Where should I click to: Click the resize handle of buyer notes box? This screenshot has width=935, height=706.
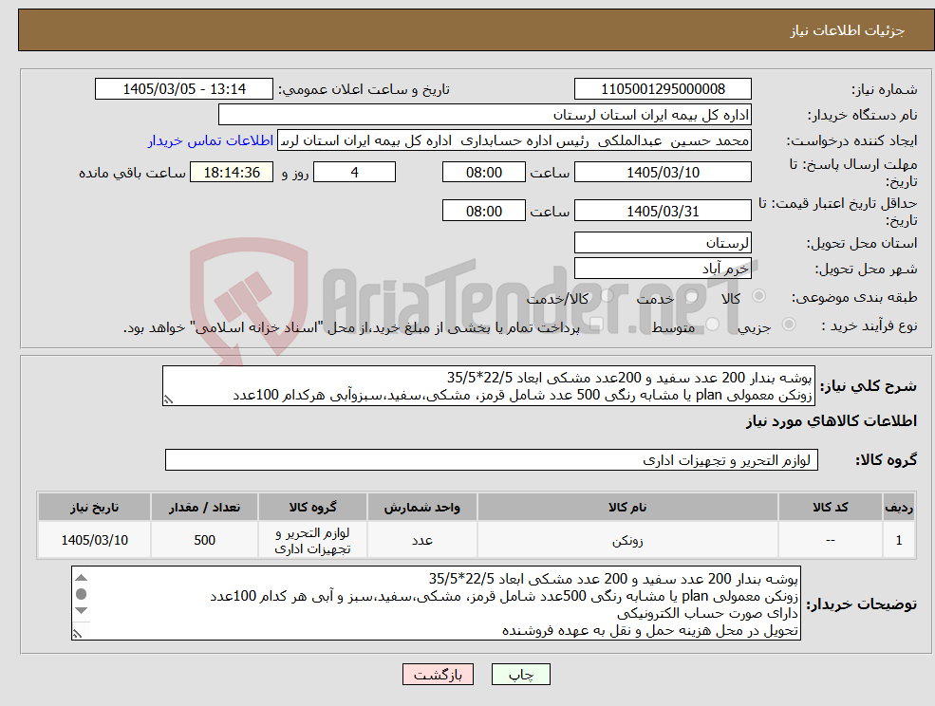[77, 634]
